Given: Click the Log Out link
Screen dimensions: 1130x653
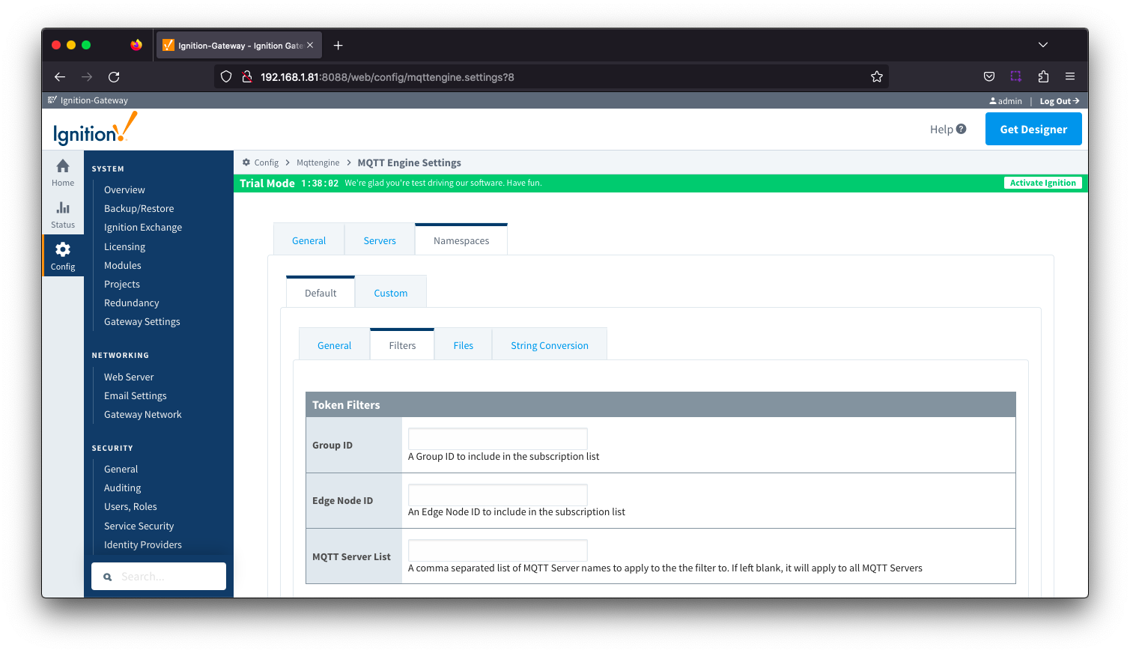Looking at the screenshot, I should point(1059,101).
